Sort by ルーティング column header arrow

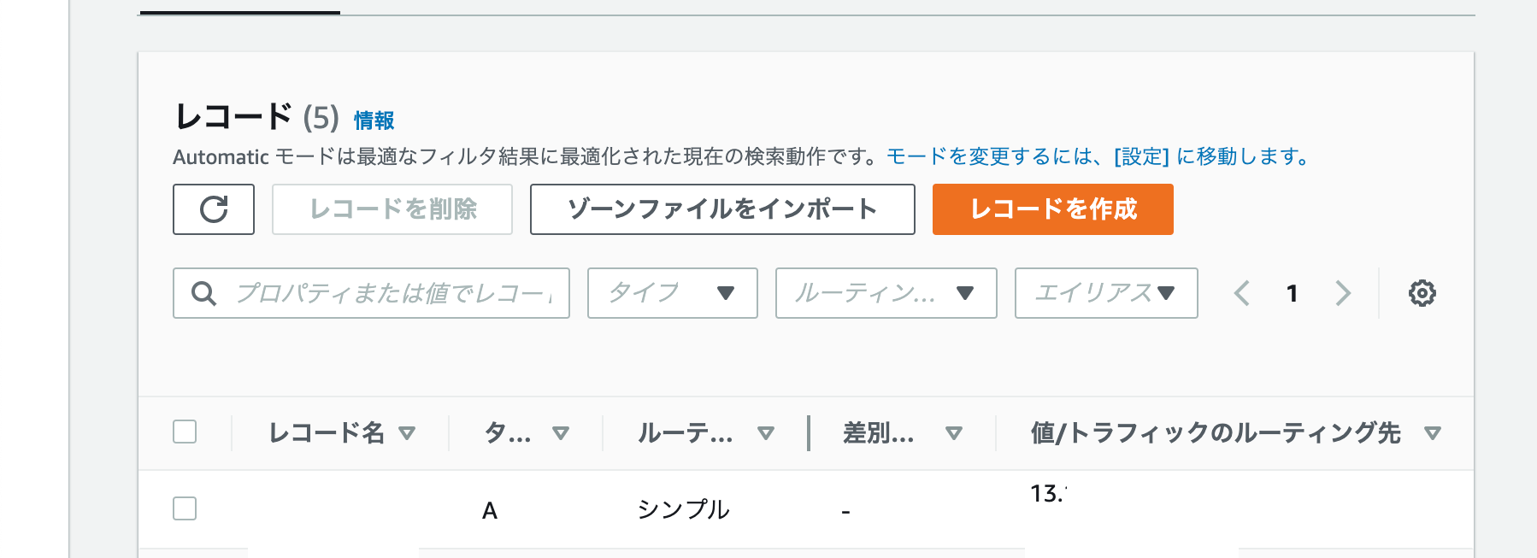(x=766, y=433)
